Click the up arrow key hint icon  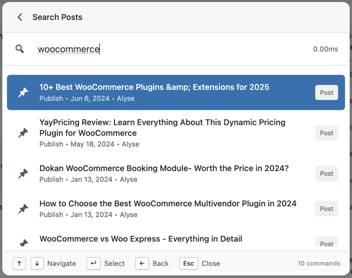19,264
